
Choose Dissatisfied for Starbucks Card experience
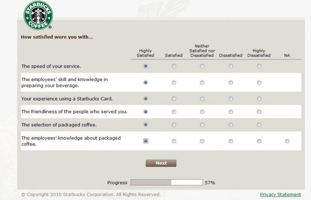coord(231,98)
